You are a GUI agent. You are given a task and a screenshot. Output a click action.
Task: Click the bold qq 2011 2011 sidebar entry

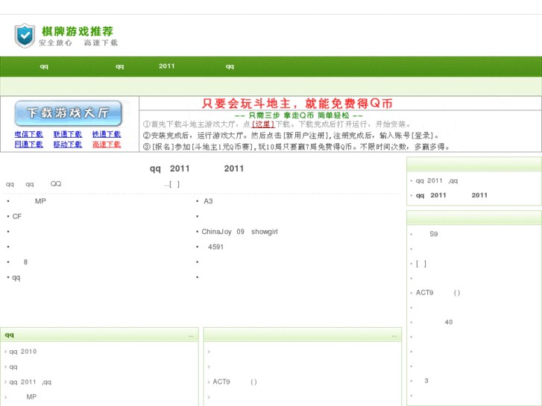pos(452,195)
